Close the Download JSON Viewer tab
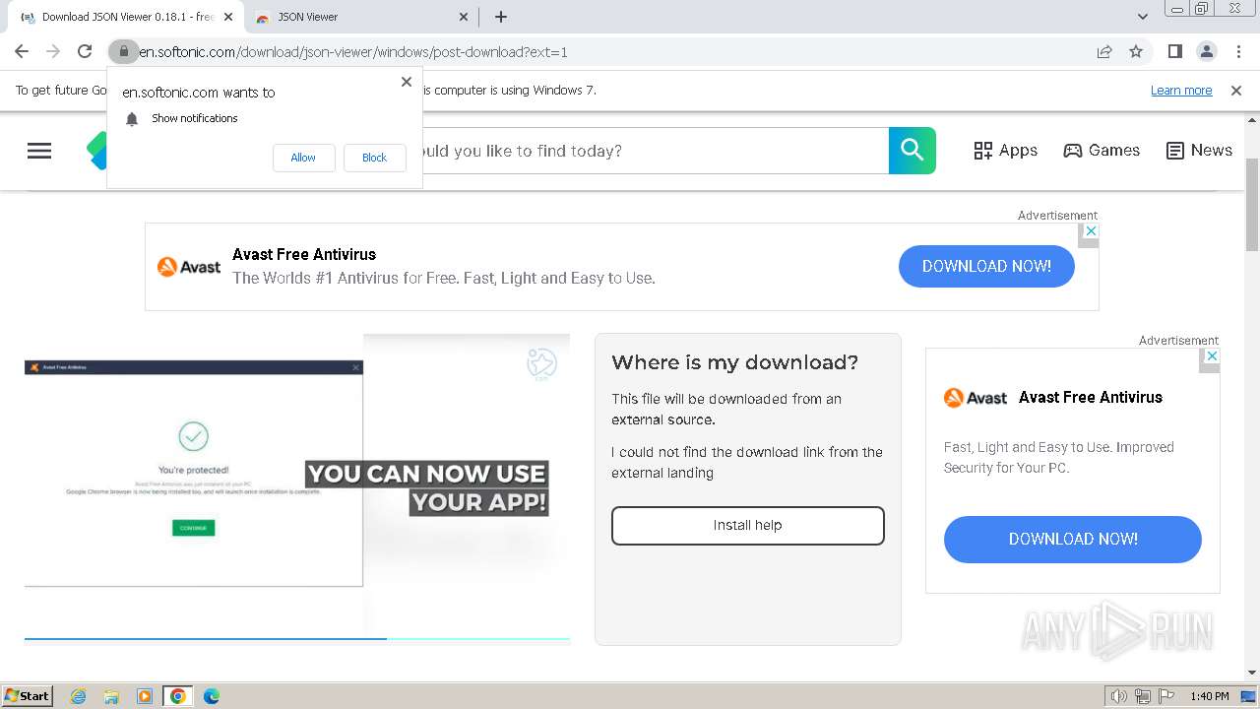The height and width of the screenshot is (709, 1260). click(x=228, y=17)
